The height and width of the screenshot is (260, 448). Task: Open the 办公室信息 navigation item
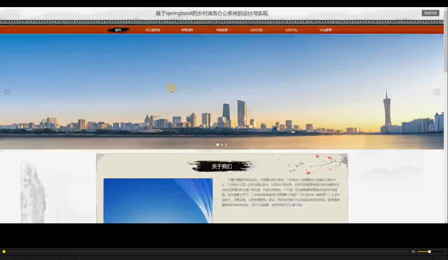(x=152, y=30)
